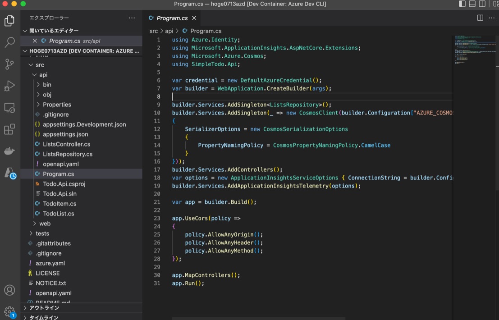Open the Azure sidebar icon

pyautogui.click(x=10, y=172)
